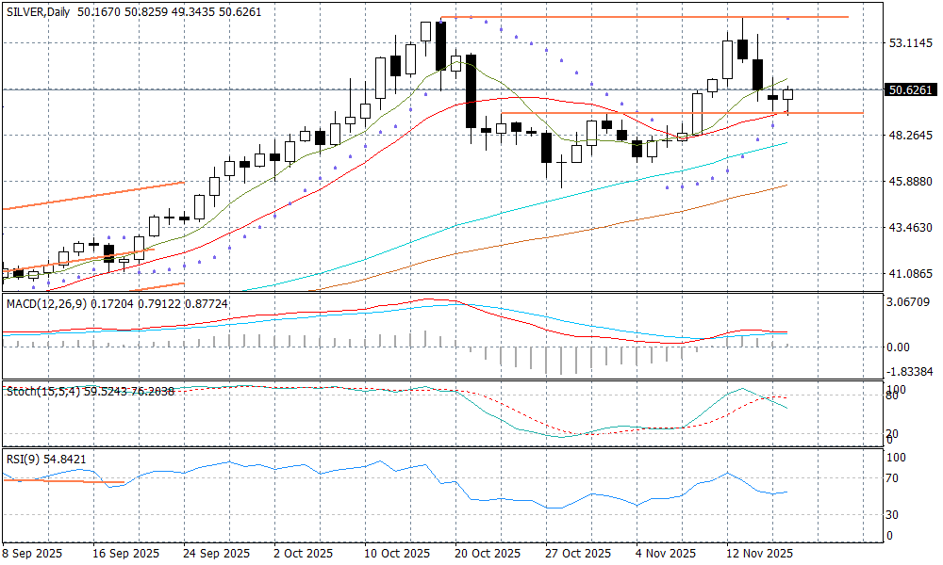Select the RSI(9) indicator label

(24, 458)
